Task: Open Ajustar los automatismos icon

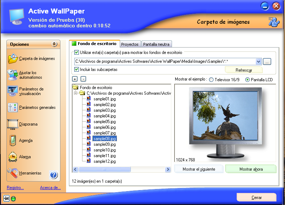Action: point(12,75)
